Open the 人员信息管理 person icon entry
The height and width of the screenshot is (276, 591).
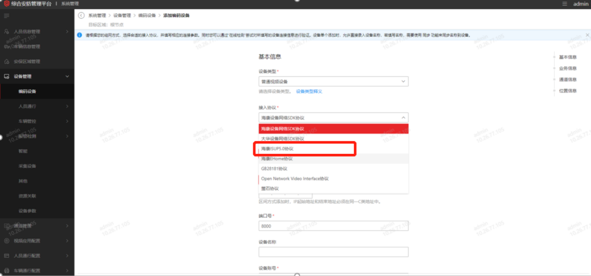[6, 32]
